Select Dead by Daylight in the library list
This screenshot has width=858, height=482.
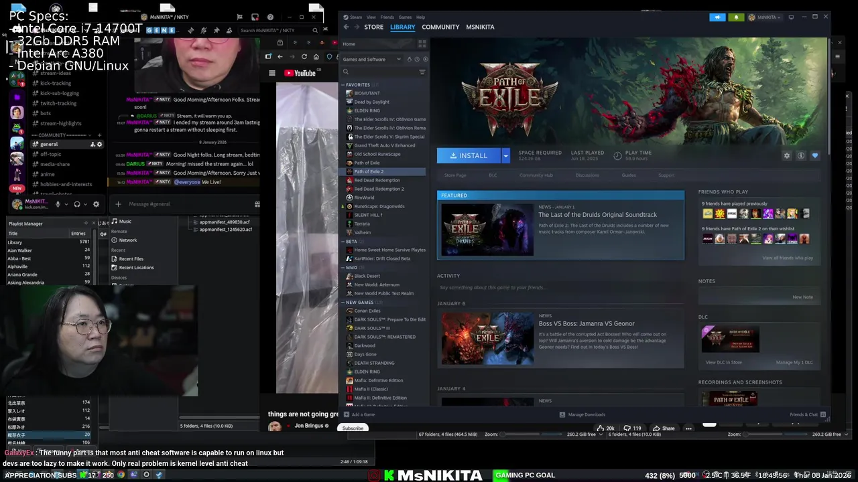coord(371,102)
